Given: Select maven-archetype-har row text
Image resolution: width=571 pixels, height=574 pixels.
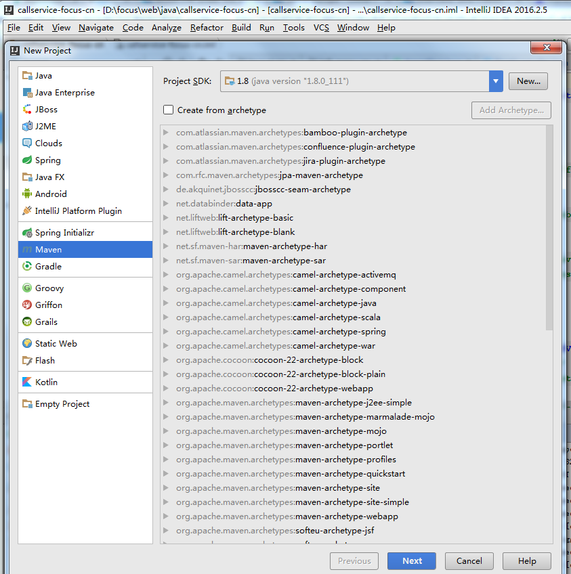Looking at the screenshot, I should click(x=251, y=246).
